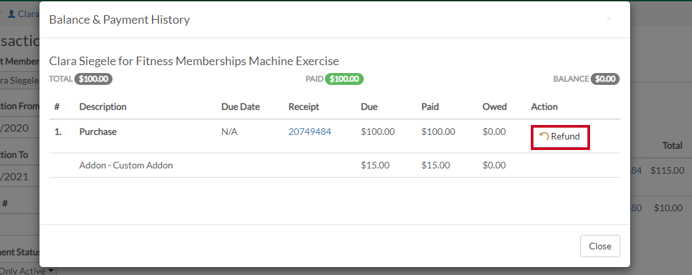Click the Purchase row $100.00 Due amount
The image size is (692, 275).
click(378, 132)
